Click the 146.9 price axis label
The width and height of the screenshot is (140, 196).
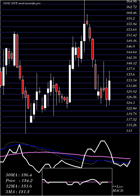[131, 46]
